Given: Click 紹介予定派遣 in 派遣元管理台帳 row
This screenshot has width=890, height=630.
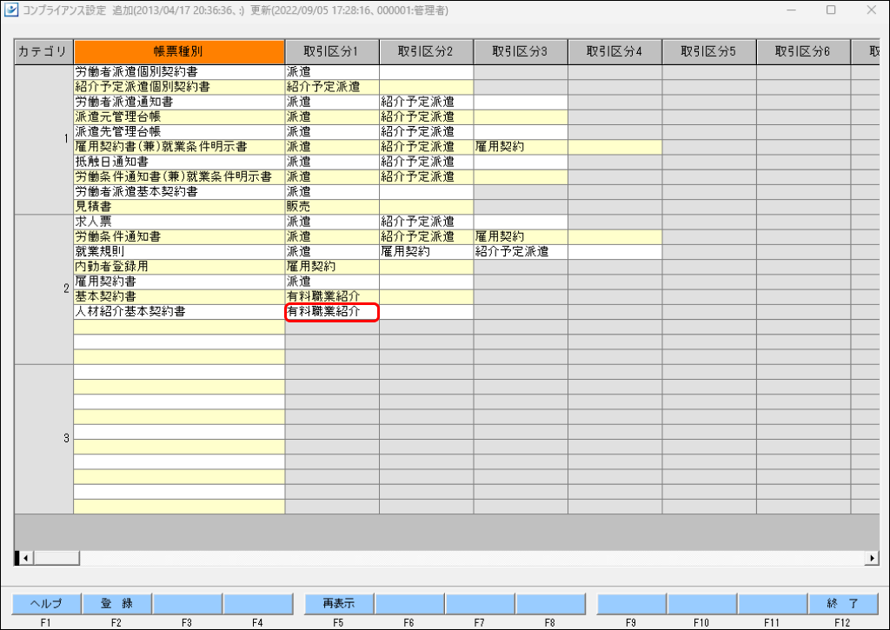Looking at the screenshot, I should 426,117.
